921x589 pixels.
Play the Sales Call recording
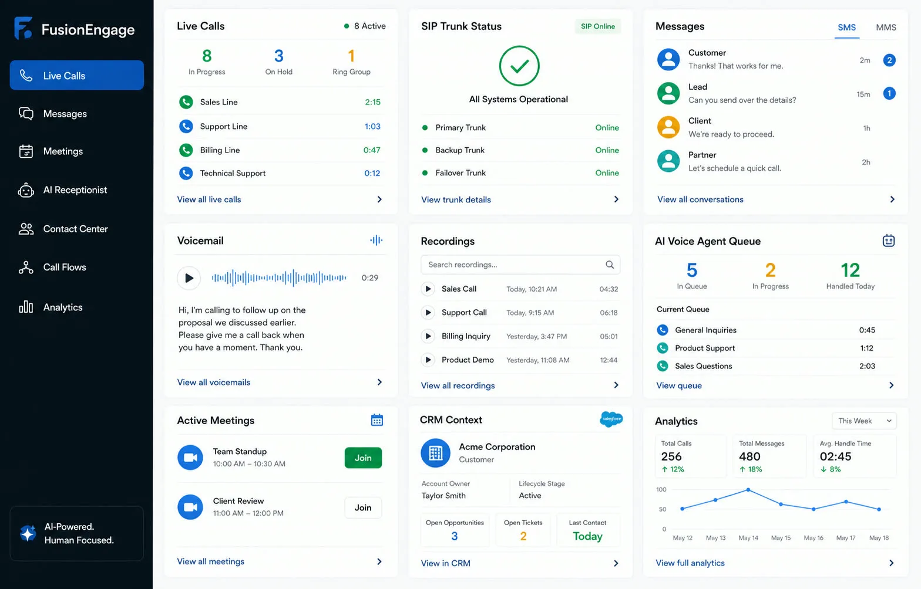pos(428,289)
